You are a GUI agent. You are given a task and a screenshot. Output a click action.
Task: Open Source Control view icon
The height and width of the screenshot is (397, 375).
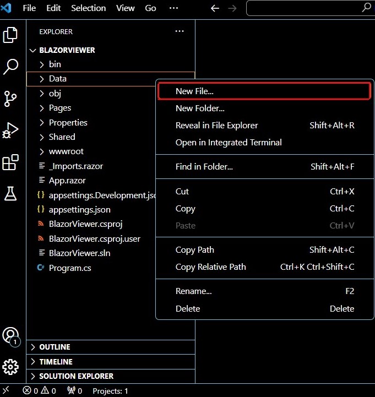pos(11,99)
